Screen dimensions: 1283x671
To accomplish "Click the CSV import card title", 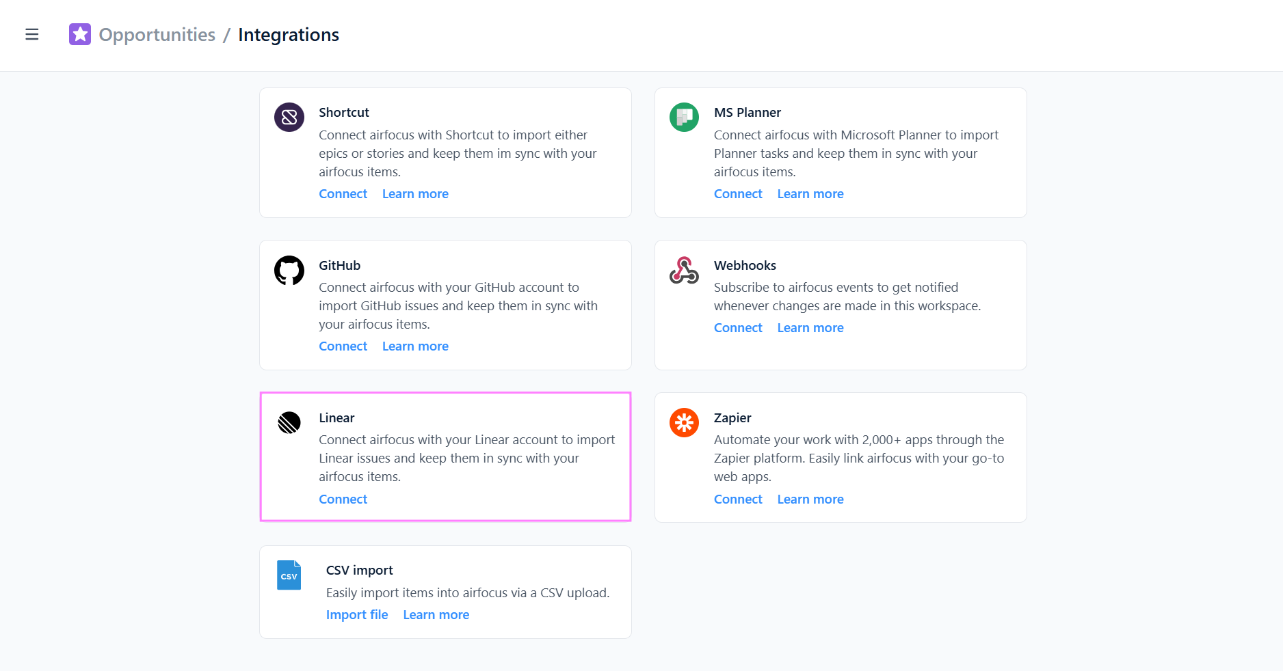I will pyautogui.click(x=360, y=571).
